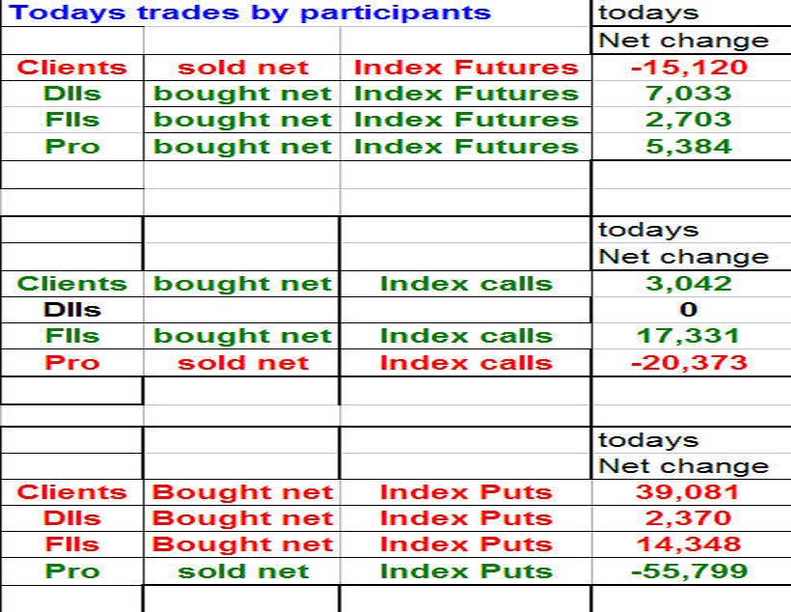
Task: Click the Pro Index Futures value 5,384
Action: [689, 147]
